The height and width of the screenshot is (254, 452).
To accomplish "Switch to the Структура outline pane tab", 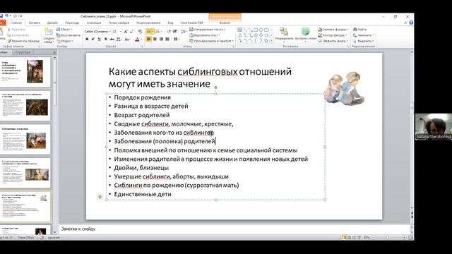I will (x=23, y=52).
